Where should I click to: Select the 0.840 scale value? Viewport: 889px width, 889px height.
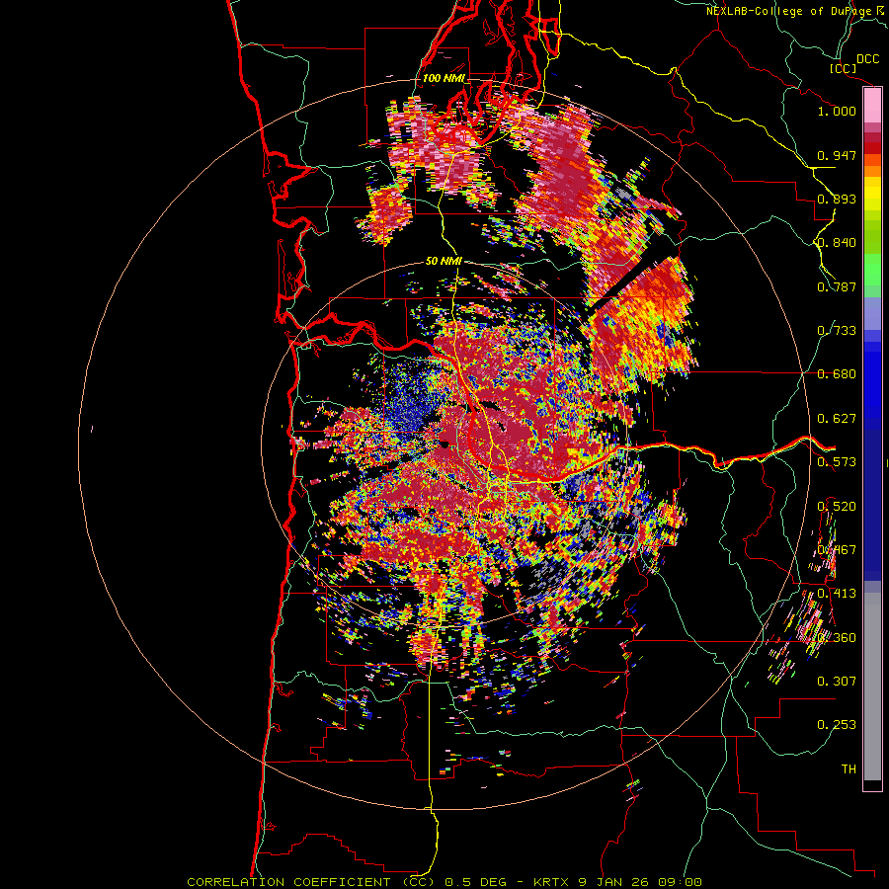(x=837, y=243)
